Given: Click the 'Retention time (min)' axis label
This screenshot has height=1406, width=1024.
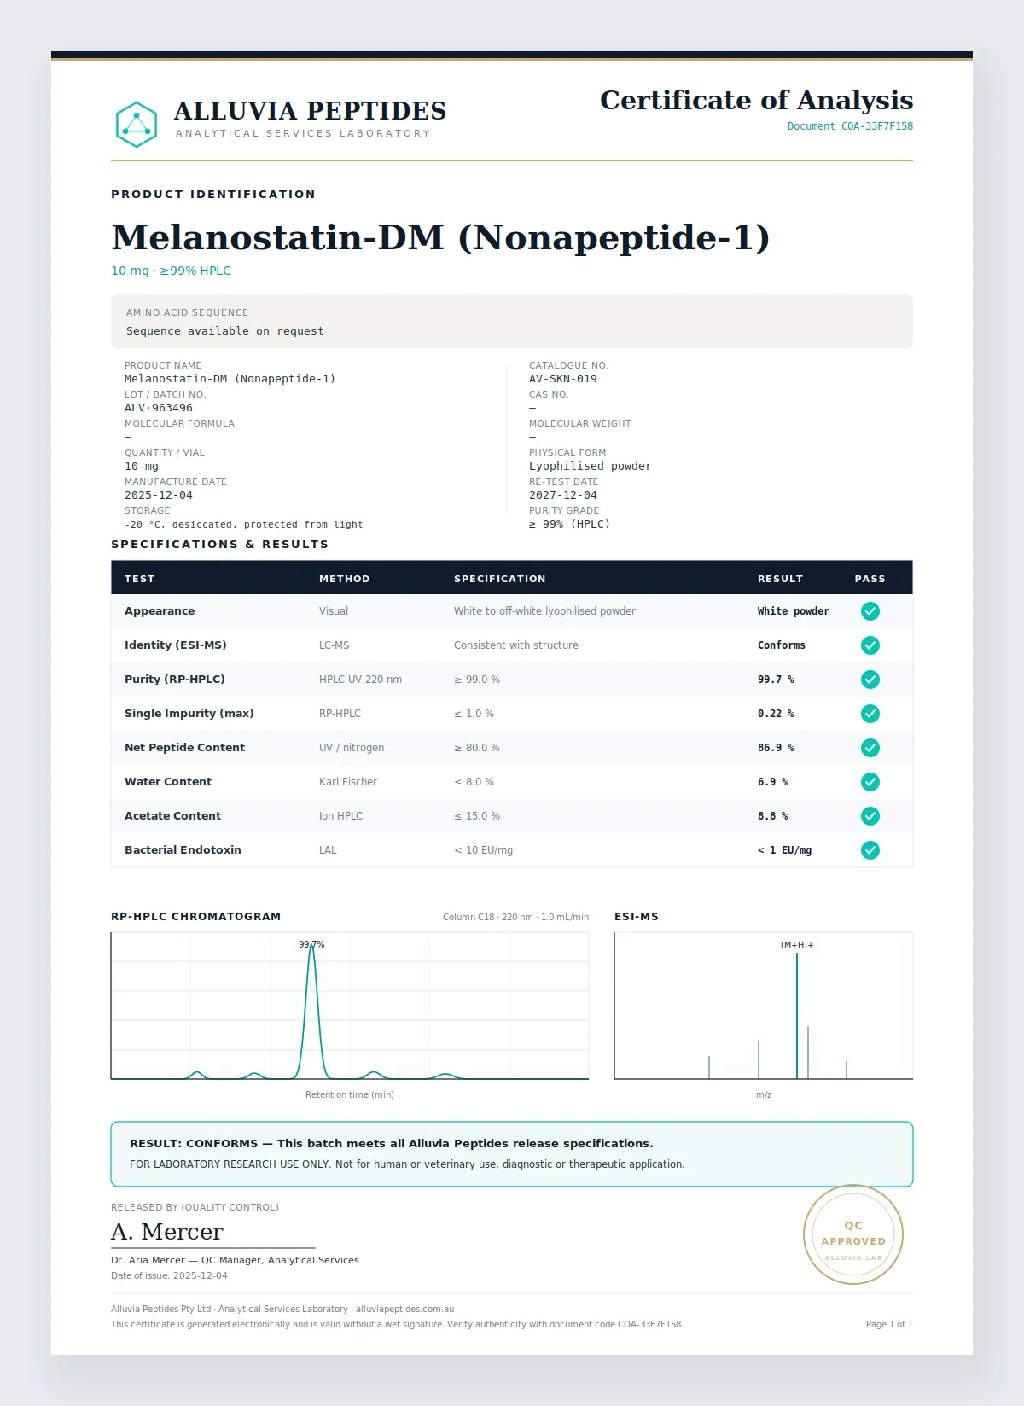Looking at the screenshot, I should 350,1094.
